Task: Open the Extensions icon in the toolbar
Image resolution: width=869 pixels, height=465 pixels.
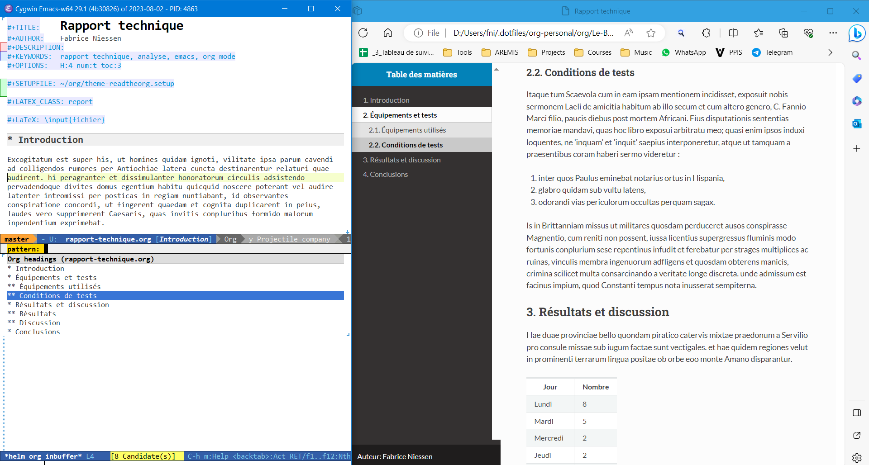Action: 706,33
